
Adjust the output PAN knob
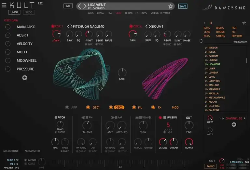tap(189, 125)
